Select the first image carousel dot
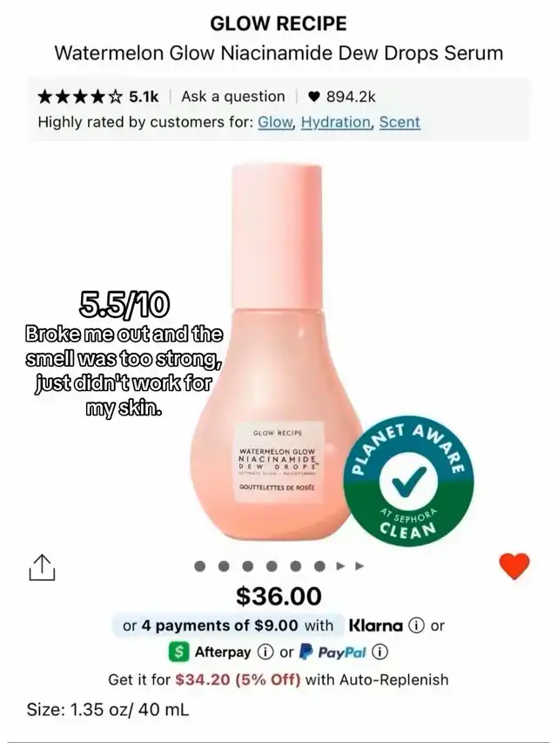557x743 pixels. (200, 565)
